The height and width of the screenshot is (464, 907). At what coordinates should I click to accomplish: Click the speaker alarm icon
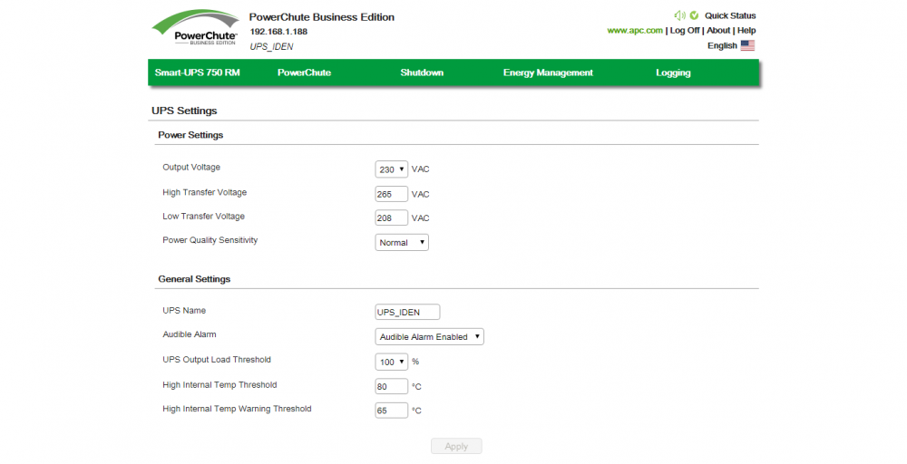point(679,15)
